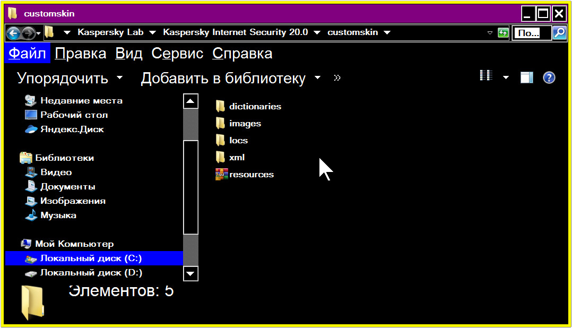Viewport: 572px width, 328px height.
Task: Select the xml folder
Action: (x=236, y=158)
